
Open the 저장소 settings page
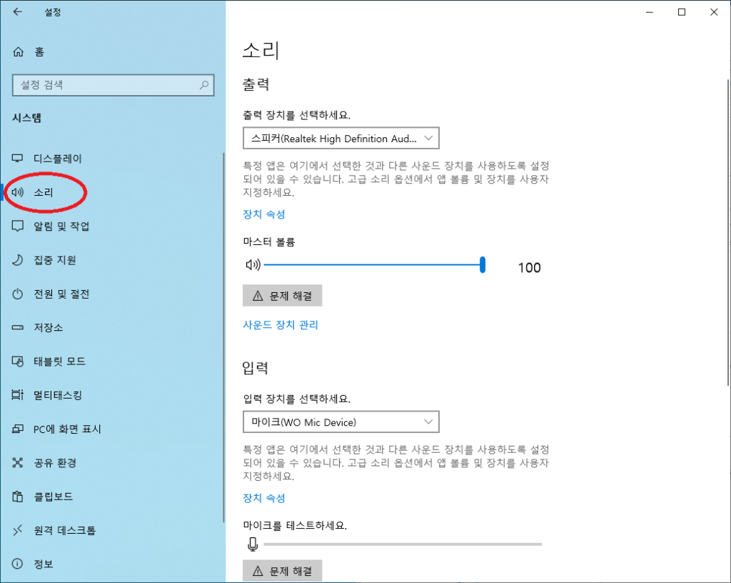(48, 328)
